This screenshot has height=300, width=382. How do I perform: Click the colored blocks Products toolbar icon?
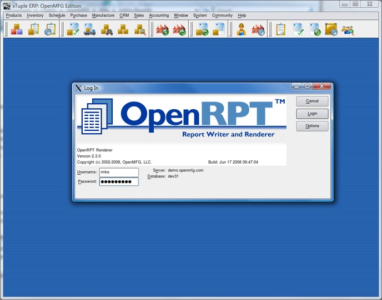click(17, 29)
